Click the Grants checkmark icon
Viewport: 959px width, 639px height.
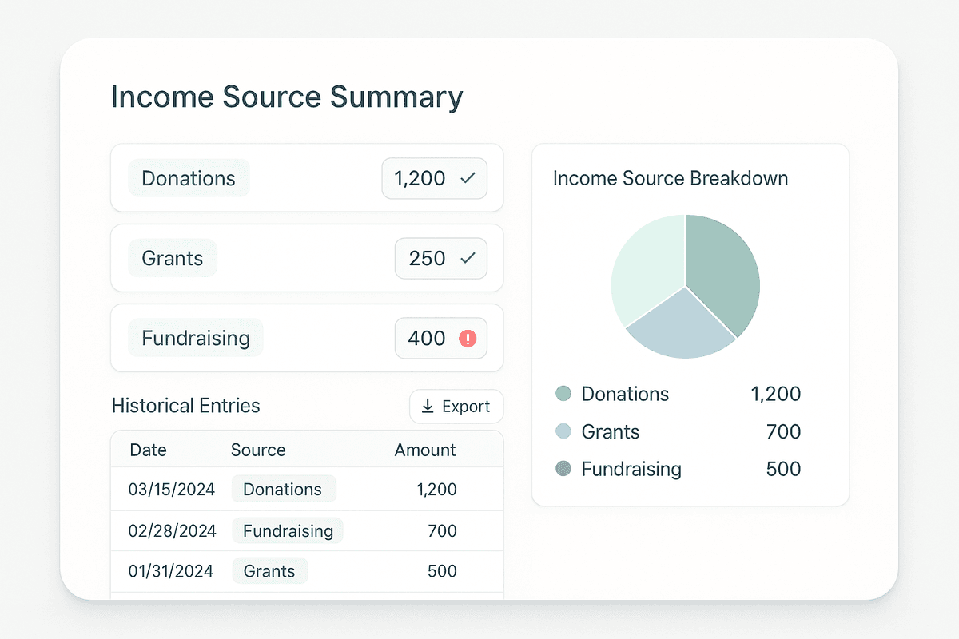click(468, 258)
